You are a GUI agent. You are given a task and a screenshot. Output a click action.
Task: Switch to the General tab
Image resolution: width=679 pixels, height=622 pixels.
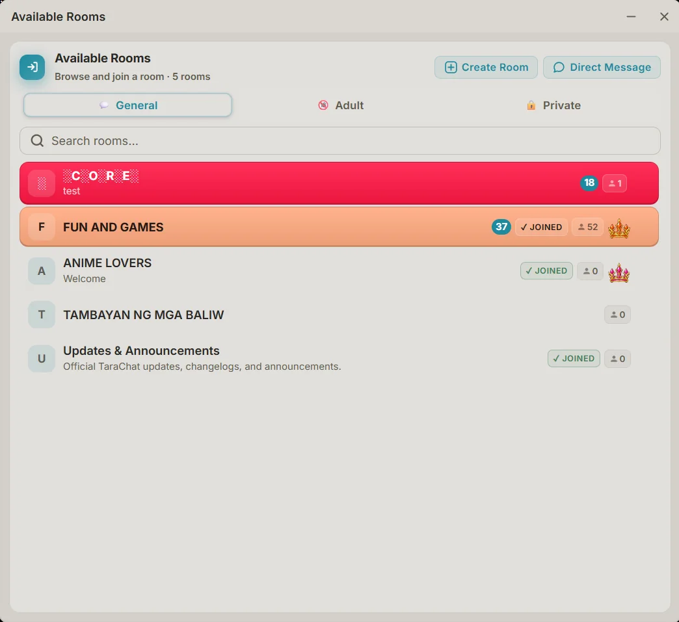127,105
